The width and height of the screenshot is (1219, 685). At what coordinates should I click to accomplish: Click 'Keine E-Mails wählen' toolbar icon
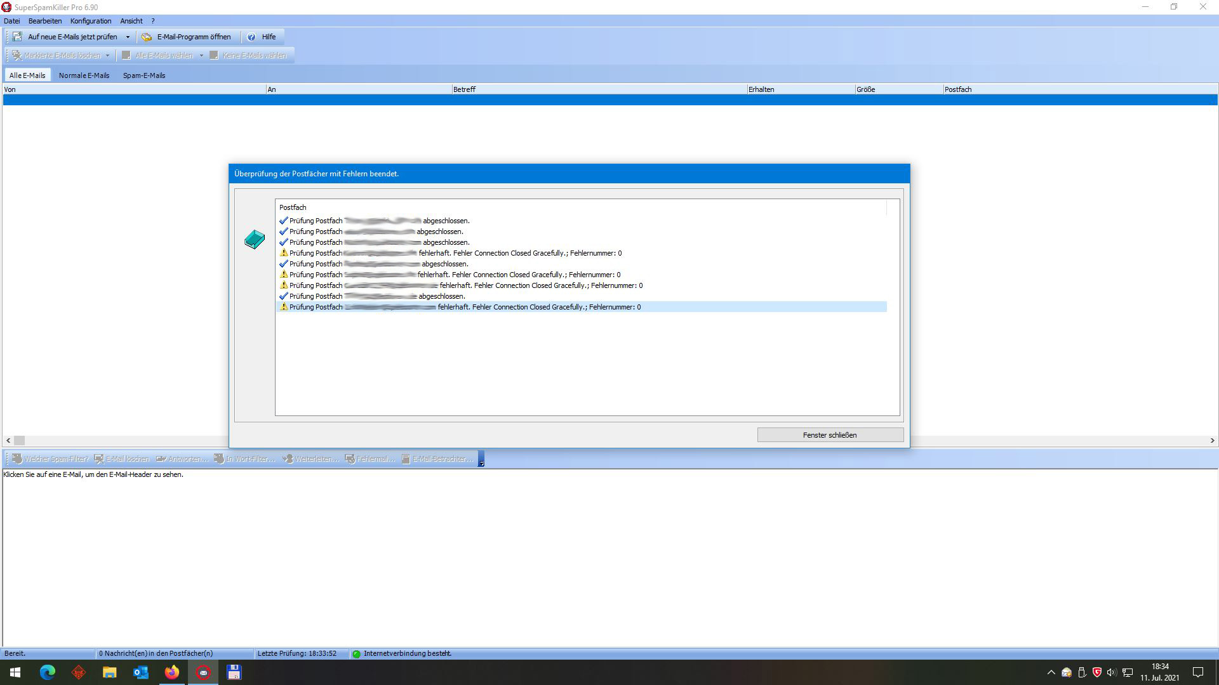point(214,55)
